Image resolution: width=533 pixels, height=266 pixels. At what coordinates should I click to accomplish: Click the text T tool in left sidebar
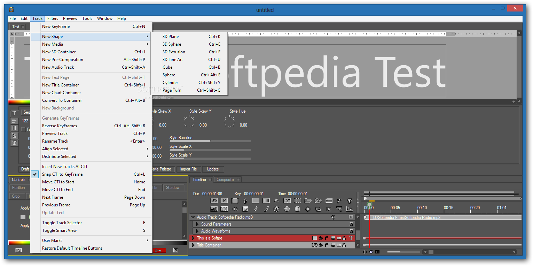(14, 113)
